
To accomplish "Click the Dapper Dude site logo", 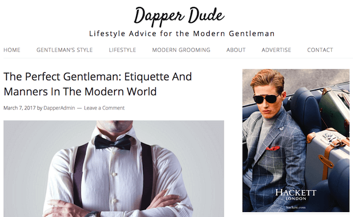I will click(x=179, y=16).
